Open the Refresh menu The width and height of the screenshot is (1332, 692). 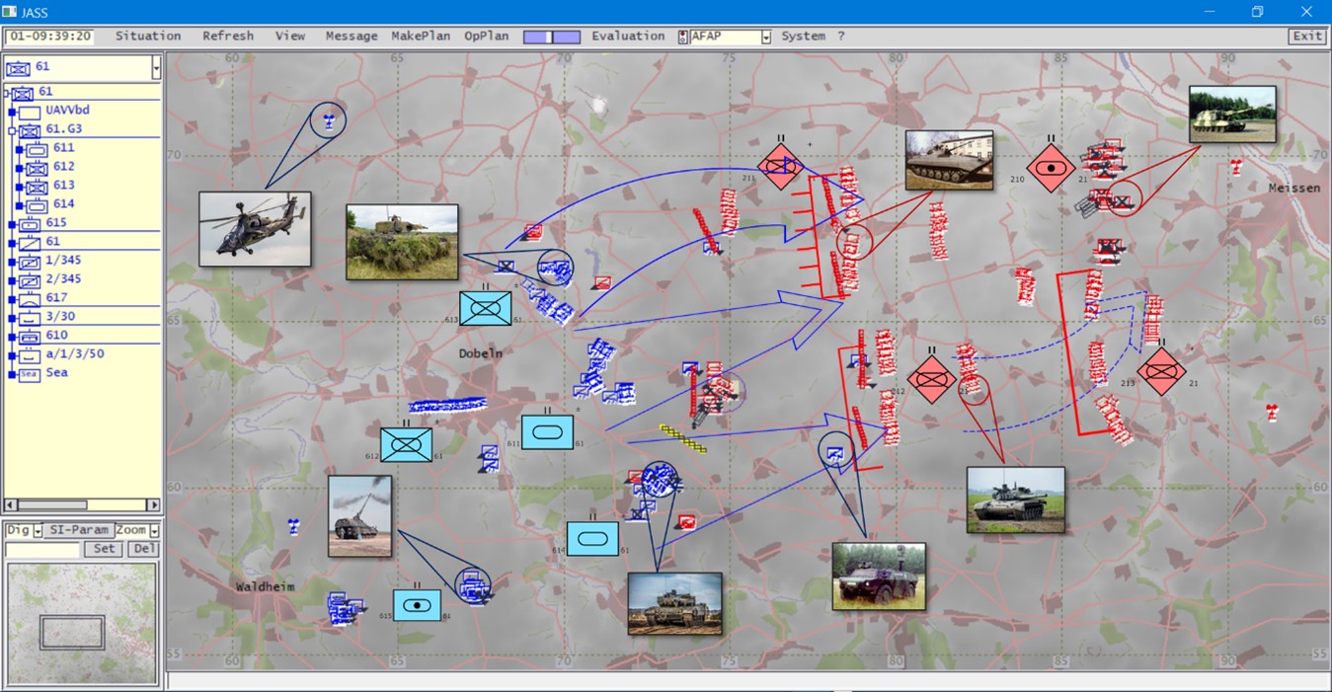pos(228,36)
